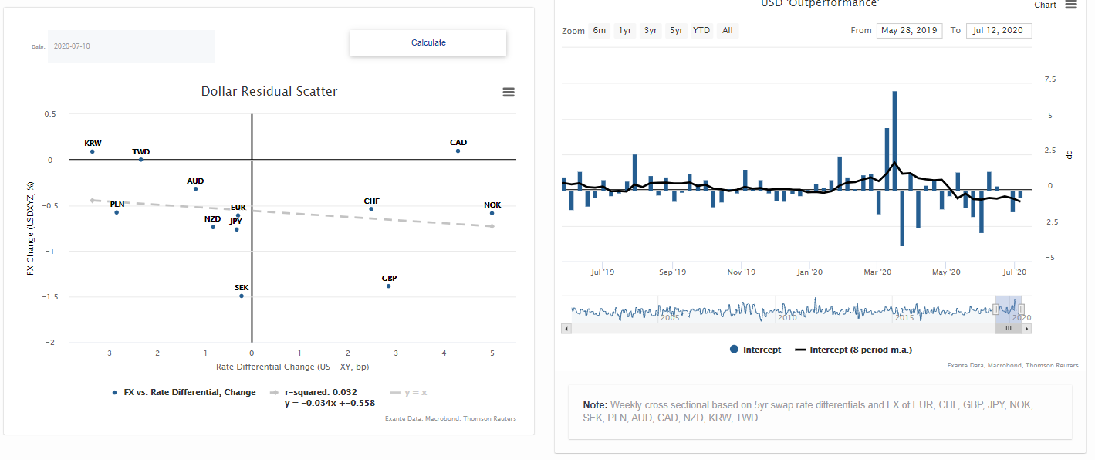Open the USD Outperformance chart context menu
The image size is (1095, 460).
[1070, 5]
